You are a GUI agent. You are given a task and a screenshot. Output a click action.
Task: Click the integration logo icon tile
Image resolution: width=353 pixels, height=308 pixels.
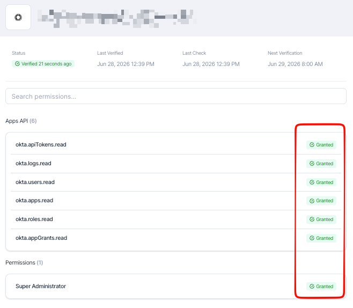point(18,17)
